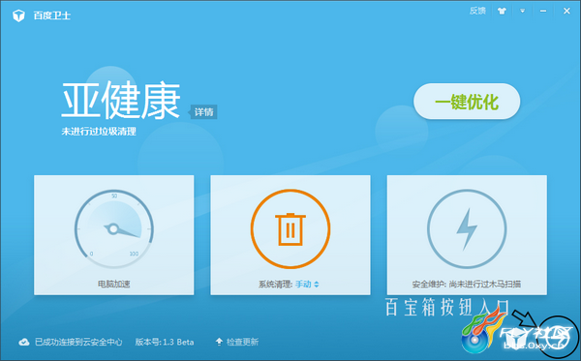Toggle the up-down arrows beside 手动
581x361 pixels.
pos(317,285)
